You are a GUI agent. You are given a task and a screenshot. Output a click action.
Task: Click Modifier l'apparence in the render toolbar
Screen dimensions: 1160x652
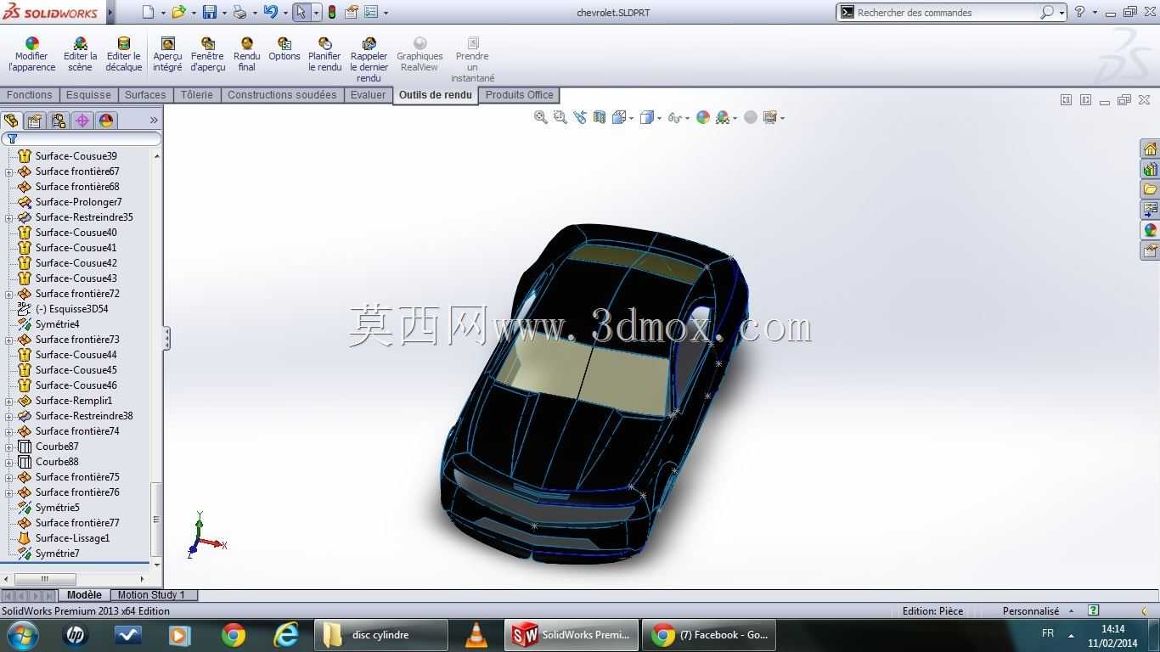[x=31, y=55]
